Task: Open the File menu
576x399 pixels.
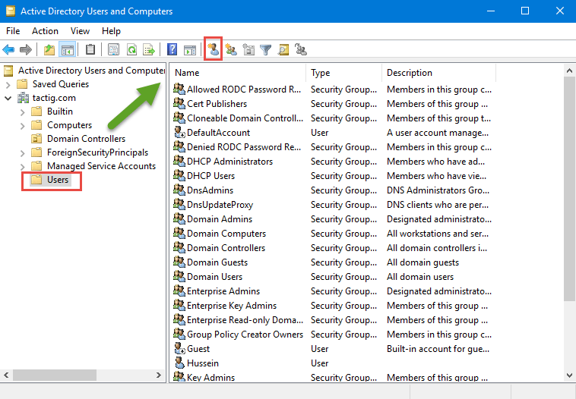Action: coord(13,31)
